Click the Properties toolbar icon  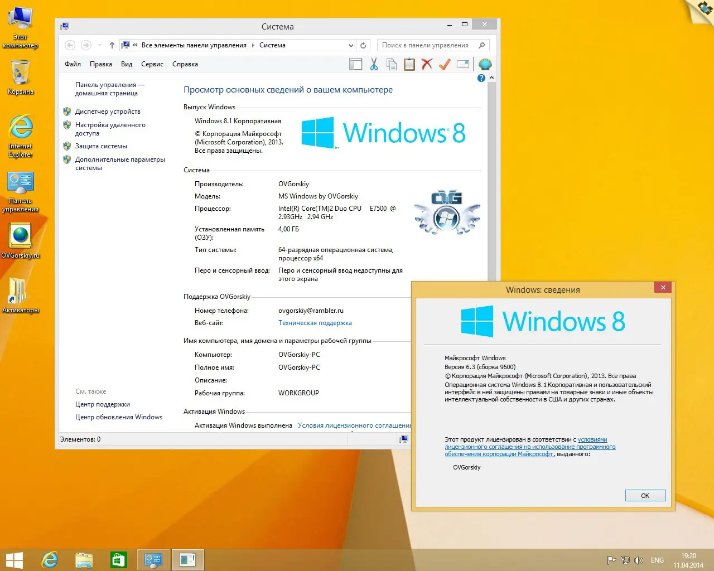click(x=463, y=65)
